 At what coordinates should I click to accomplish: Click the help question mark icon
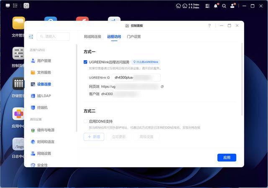pyautogui.click(x=209, y=25)
